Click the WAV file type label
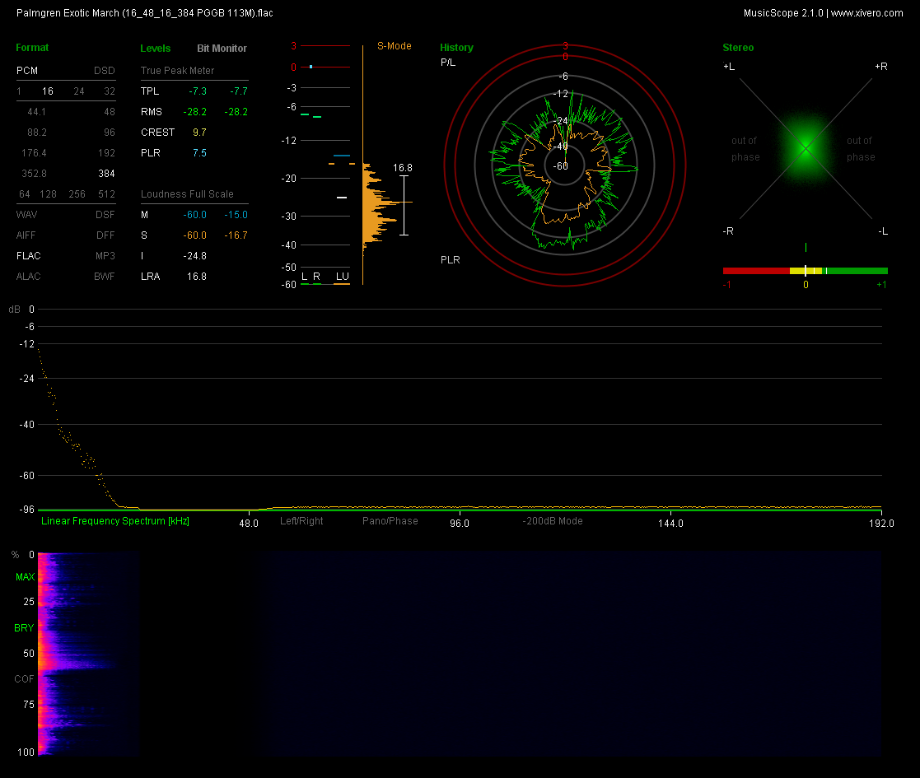Screen dimensions: 920x778 pos(26,215)
